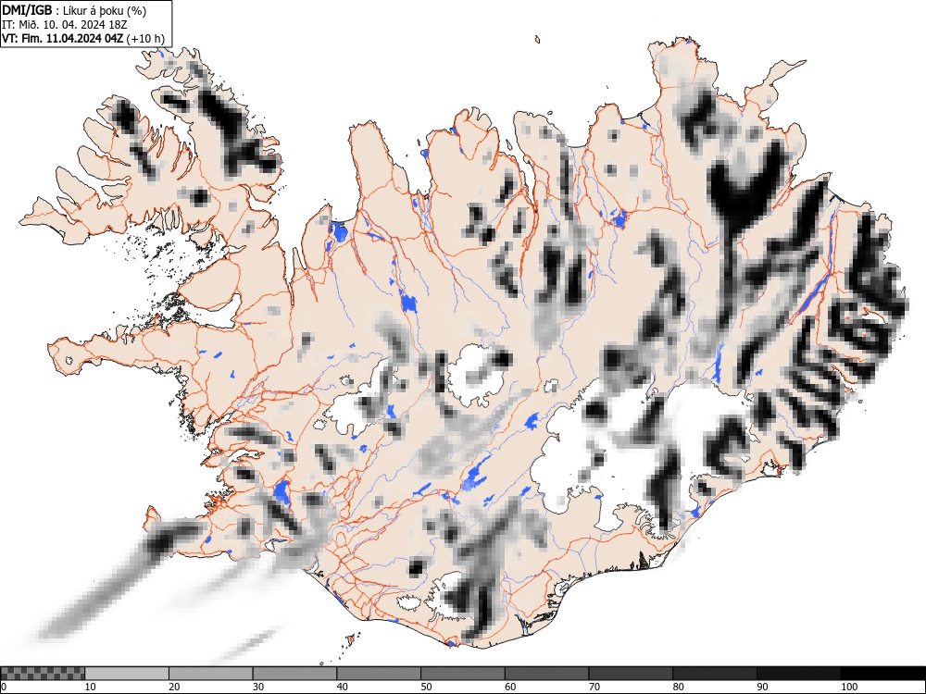Click the legend label '20'
The height and width of the screenshot is (694, 926).
(x=174, y=687)
